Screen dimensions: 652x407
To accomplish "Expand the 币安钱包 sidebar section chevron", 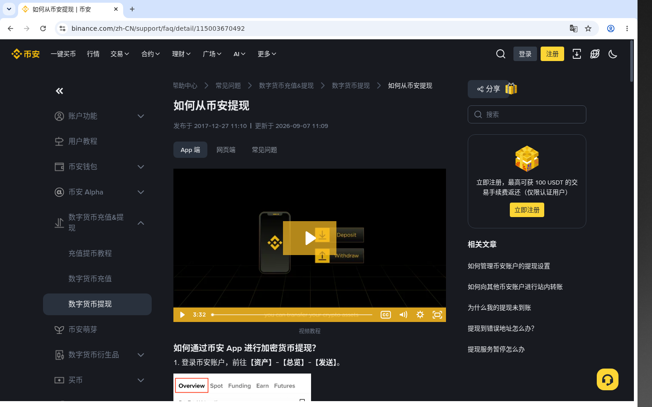I will 141,167.
